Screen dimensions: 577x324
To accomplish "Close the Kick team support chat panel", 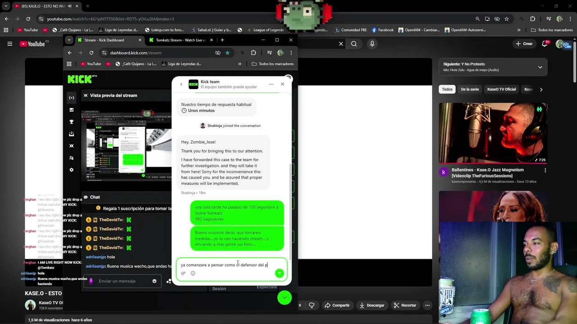I will pos(282,84).
